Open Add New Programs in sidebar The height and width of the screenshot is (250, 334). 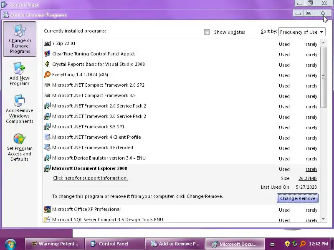tap(19, 74)
